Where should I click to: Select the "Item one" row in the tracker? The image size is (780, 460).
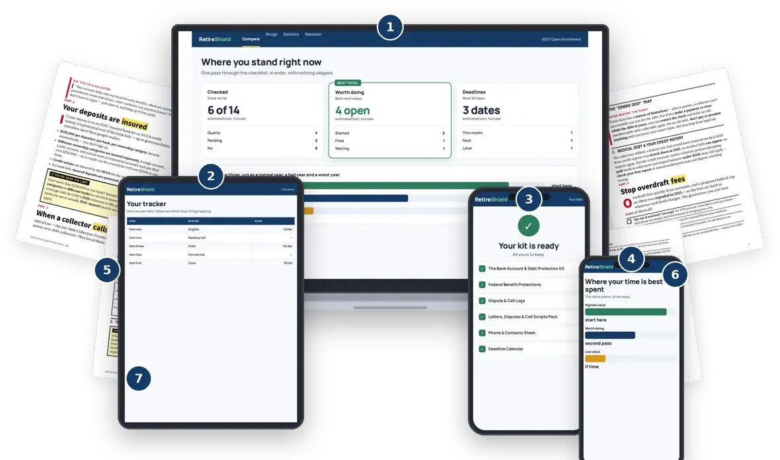coord(210,229)
